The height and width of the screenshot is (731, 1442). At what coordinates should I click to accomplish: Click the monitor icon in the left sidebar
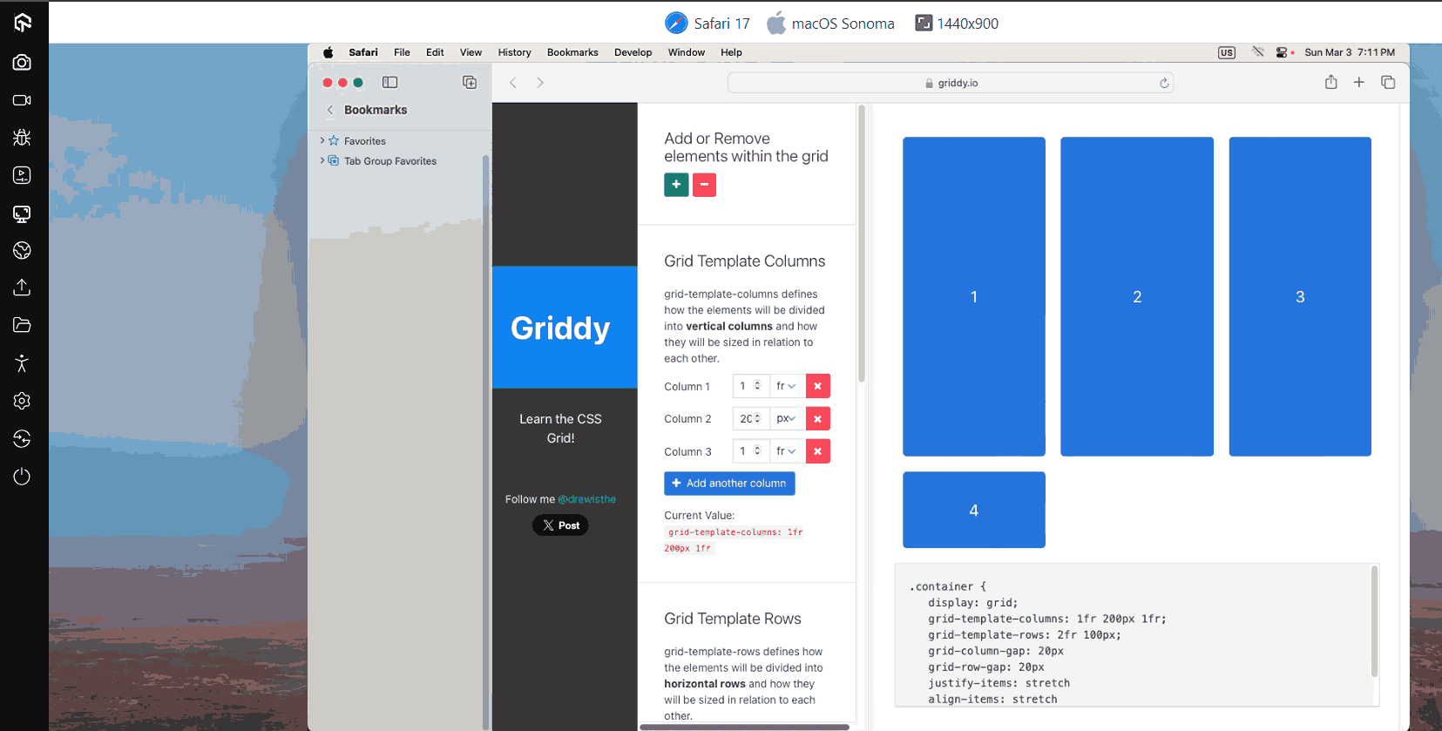22,213
